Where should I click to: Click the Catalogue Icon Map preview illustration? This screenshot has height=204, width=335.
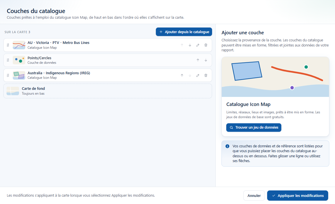pyautogui.click(x=275, y=77)
